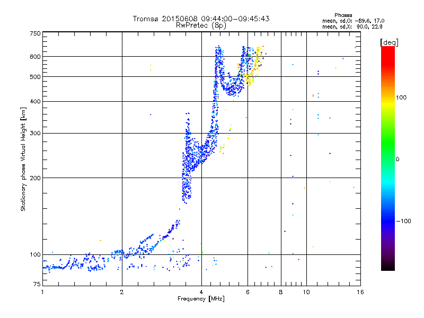Click the '200' y-axis tick label
The image size is (424, 318).
[35, 178]
